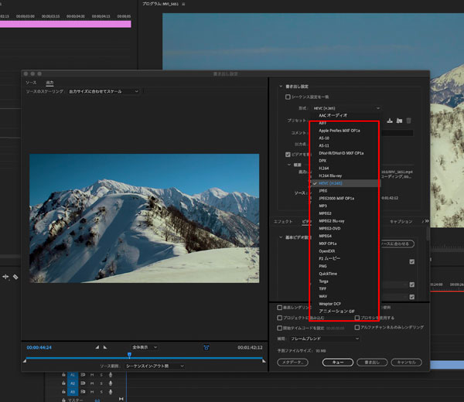Enable the import into project checkbox
Viewport: 464px width, 402px height.
[279, 318]
